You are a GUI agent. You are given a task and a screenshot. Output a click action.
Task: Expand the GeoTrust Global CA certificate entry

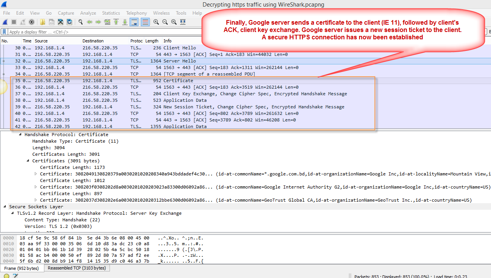35,200
